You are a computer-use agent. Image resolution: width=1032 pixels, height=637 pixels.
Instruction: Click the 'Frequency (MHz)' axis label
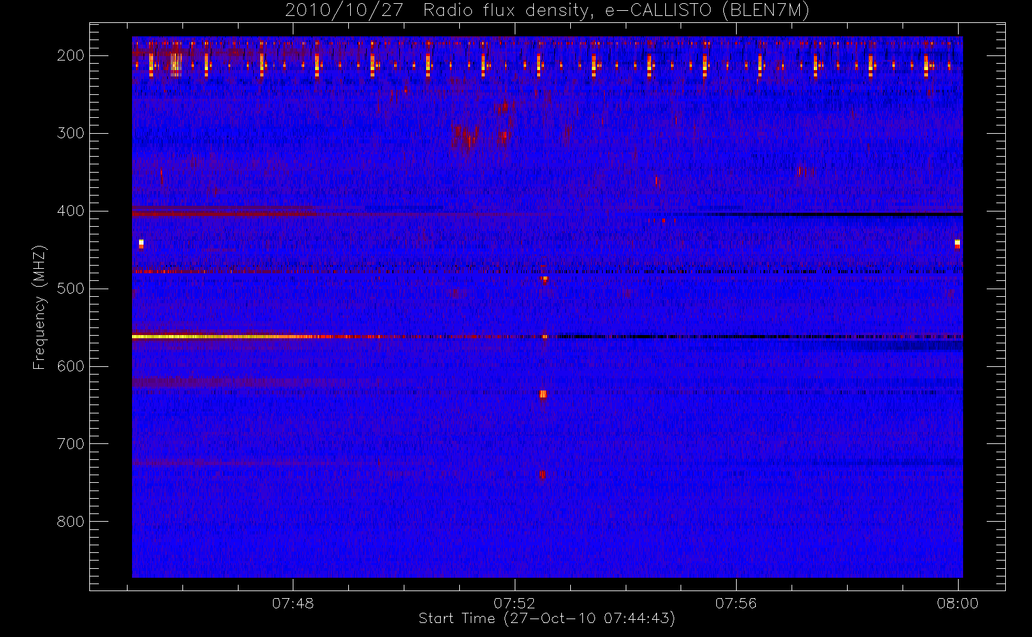(x=40, y=307)
